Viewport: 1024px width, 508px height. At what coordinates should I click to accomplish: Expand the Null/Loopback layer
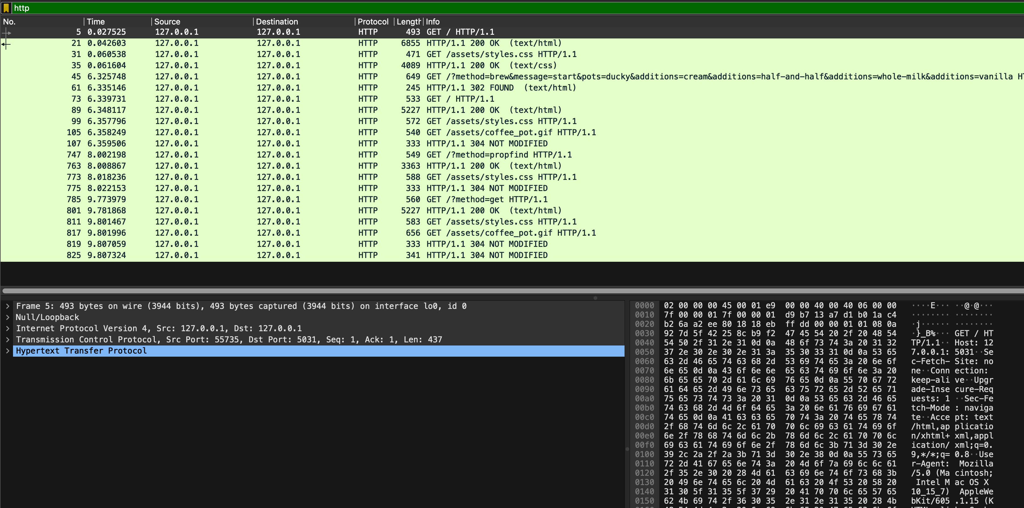click(x=7, y=317)
